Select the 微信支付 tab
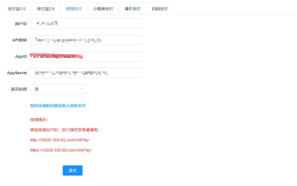This screenshot has height=186, width=297. [73, 9]
